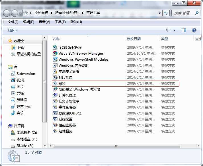Screen dimensions: 203x166
Task: Click 管理工具 breadcrumb segment
Action: 93,13
